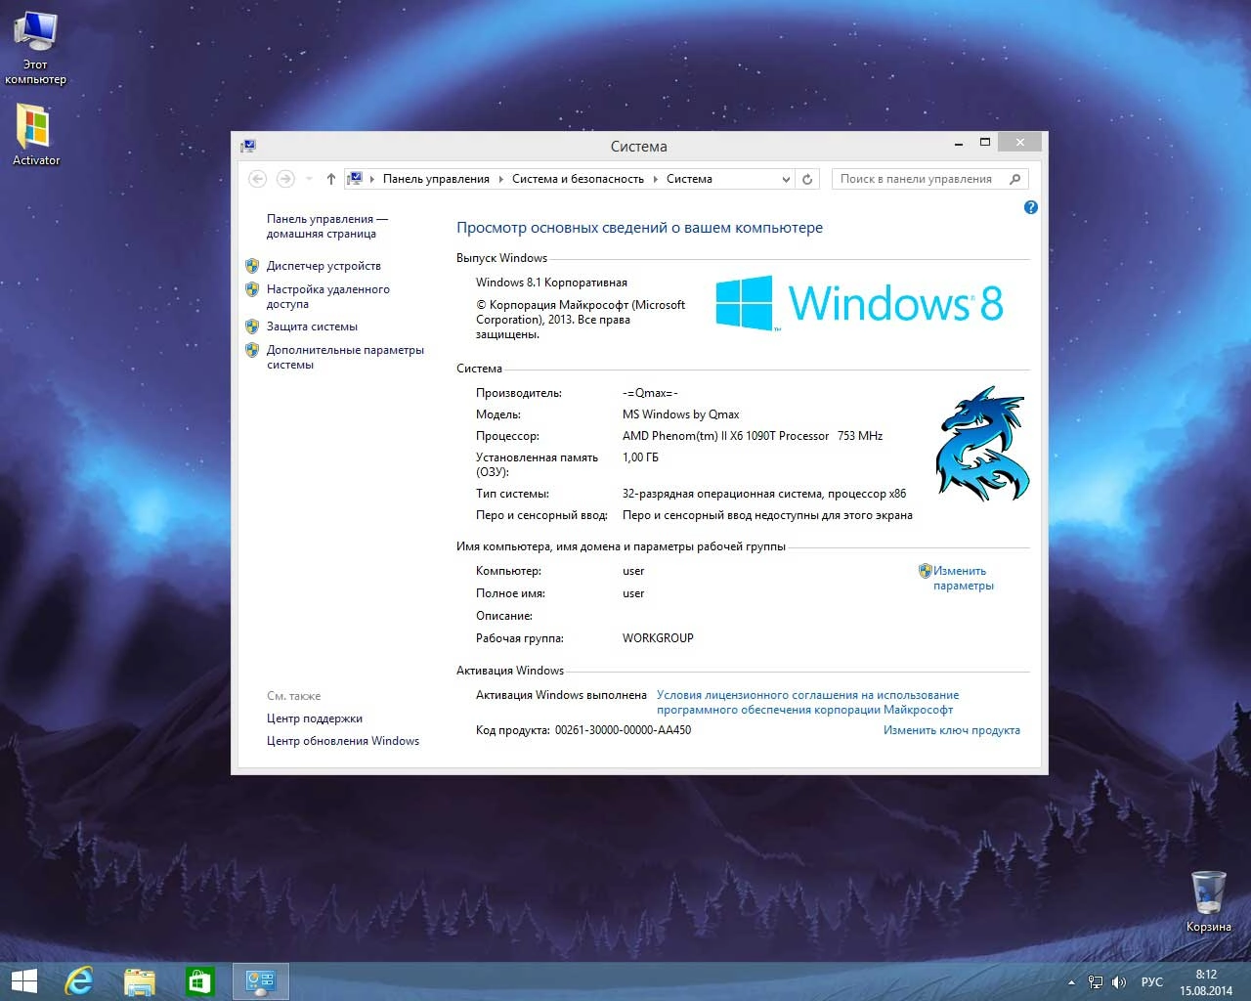Select 32-разрядная операционная система text

click(722, 494)
